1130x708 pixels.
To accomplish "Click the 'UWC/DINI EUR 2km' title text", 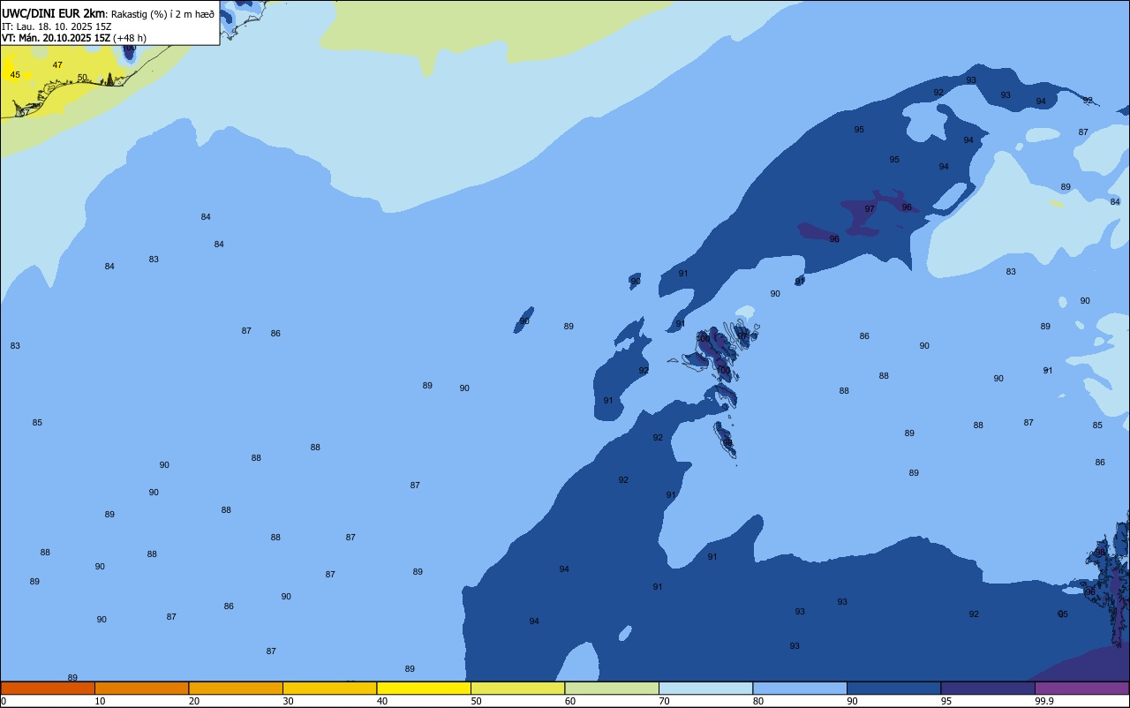I will click(x=53, y=13).
